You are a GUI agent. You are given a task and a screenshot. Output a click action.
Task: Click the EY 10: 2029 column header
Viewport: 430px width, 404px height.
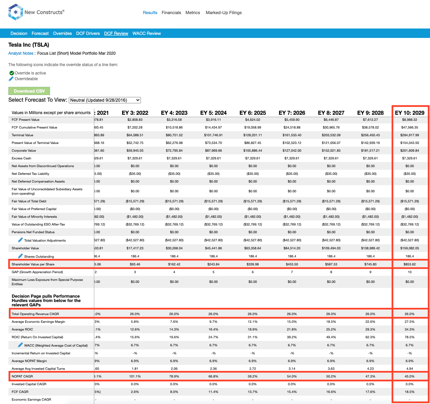410,113
